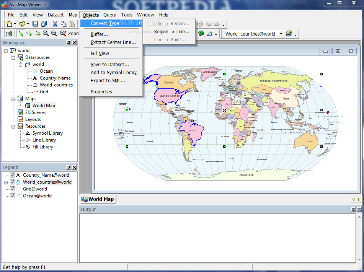This screenshot has height=272, width=364.
Task: Click the Paste icon
Action: point(72,24)
